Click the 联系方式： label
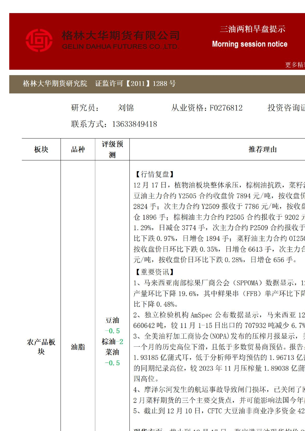 89,124
